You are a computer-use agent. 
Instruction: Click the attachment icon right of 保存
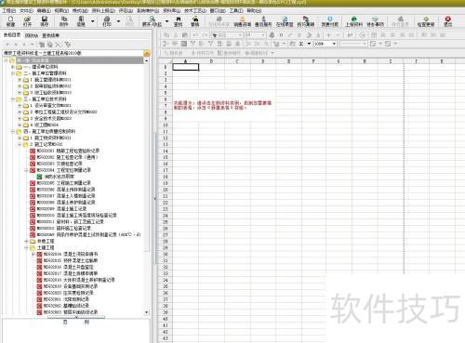[x=63, y=21]
